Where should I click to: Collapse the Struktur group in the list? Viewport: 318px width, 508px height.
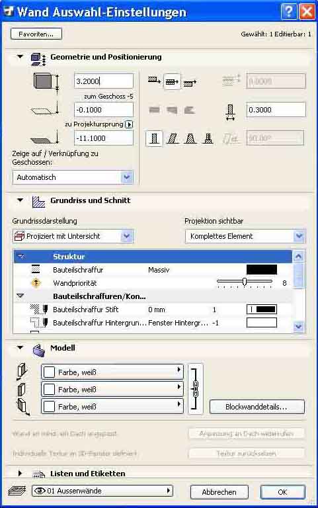tap(20, 257)
